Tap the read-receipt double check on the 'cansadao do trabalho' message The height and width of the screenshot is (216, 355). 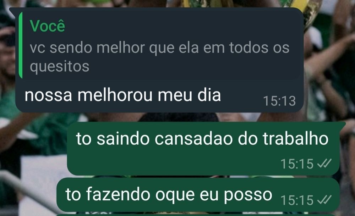coord(324,163)
